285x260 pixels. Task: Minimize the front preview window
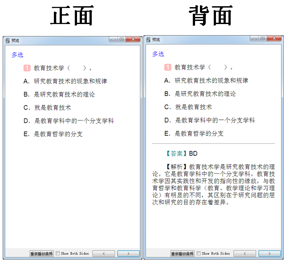(x=113, y=40)
